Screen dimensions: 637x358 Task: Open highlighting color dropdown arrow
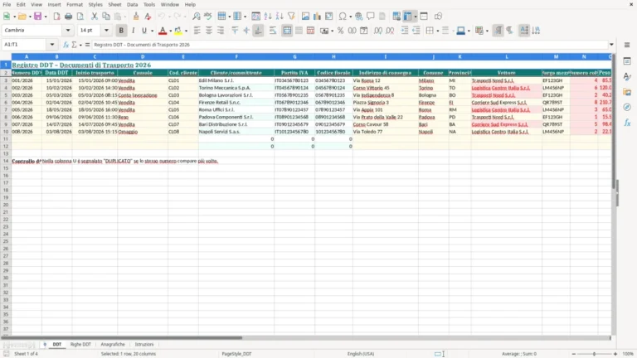tap(186, 31)
